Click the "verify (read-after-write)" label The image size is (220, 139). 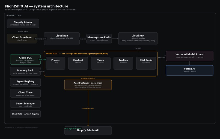[x=73, y=128]
